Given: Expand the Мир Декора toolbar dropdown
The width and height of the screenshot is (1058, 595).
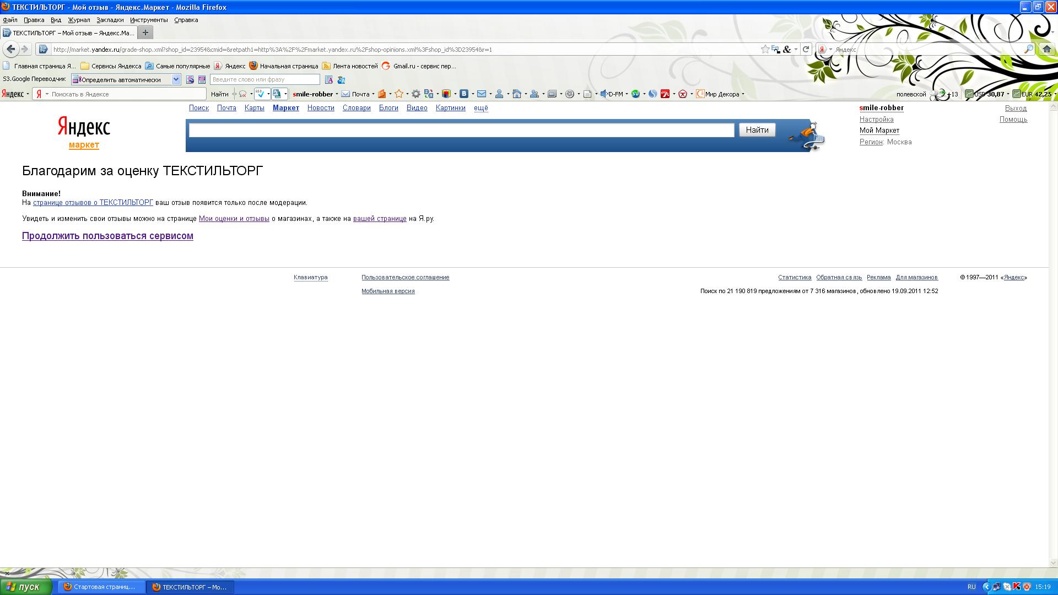Looking at the screenshot, I should click(743, 94).
